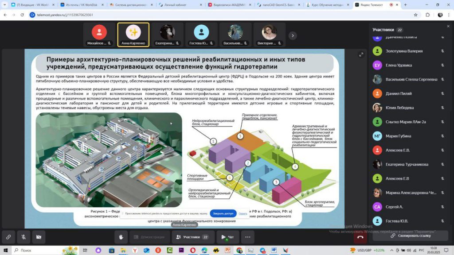Unmute the microphone in the call toolbar
This screenshot has height=255, width=454.
click(x=23, y=237)
